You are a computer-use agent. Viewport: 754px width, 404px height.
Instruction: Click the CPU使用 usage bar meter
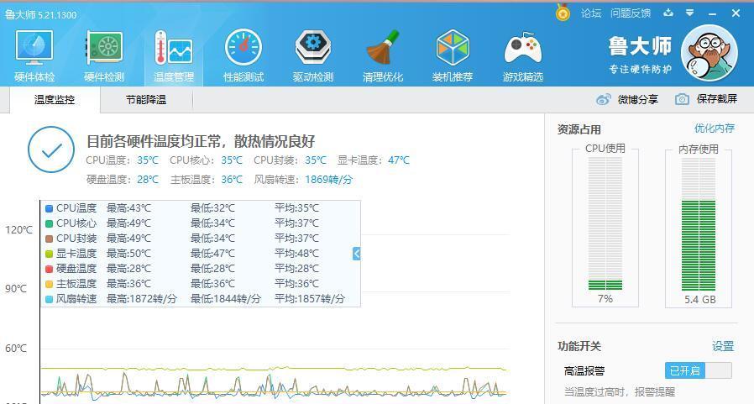pyautogui.click(x=605, y=223)
